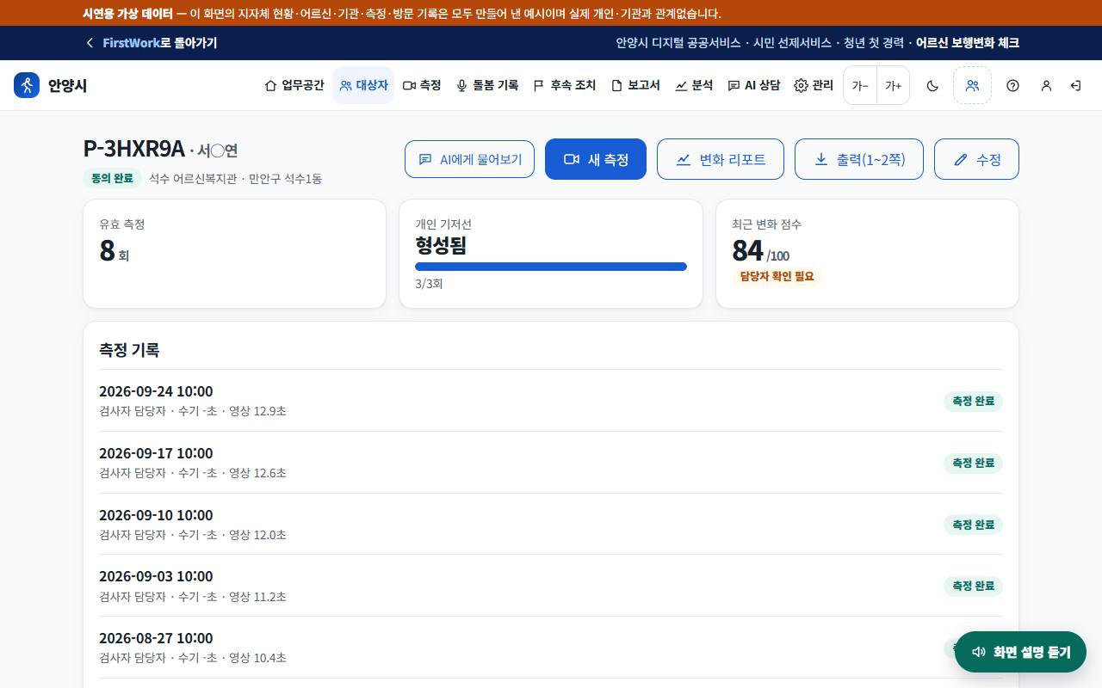Click the 측정 완료 badge for 2026-09-10
Screen dimensions: 1102x688
point(973,525)
